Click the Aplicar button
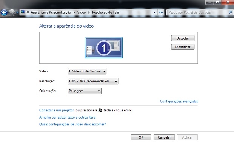The image size is (234, 157). click(x=188, y=137)
